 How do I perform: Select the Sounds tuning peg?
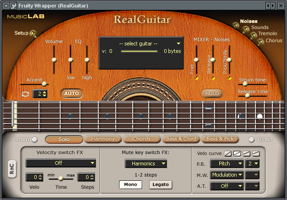coord(246,30)
